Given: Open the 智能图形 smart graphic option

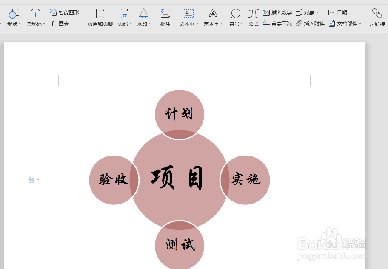Looking at the screenshot, I should (65, 12).
